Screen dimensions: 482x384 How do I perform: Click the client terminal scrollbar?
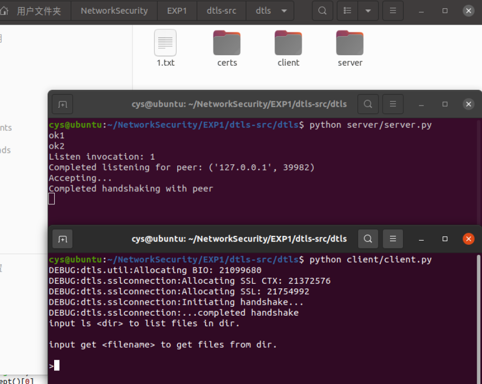(x=478, y=319)
